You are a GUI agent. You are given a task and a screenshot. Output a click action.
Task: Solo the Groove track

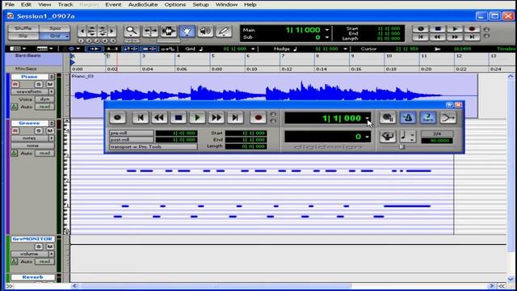[39, 131]
